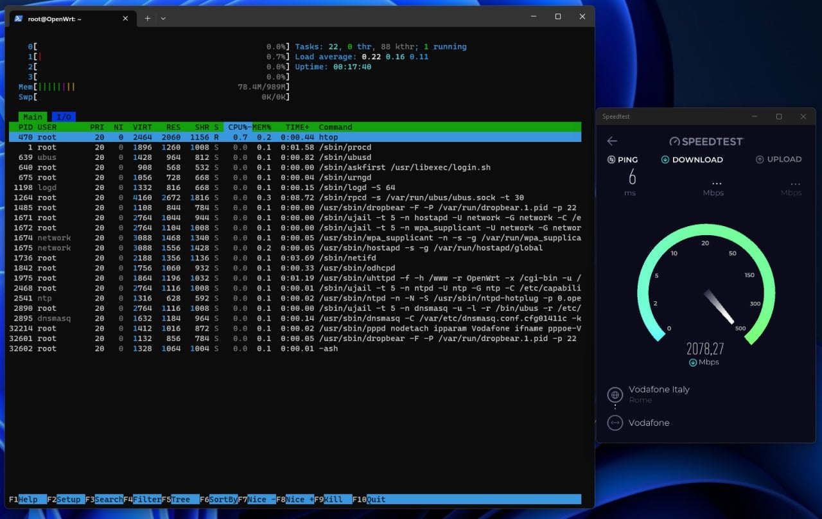Click the Load average values
The width and height of the screenshot is (822, 519).
pyautogui.click(x=395, y=57)
